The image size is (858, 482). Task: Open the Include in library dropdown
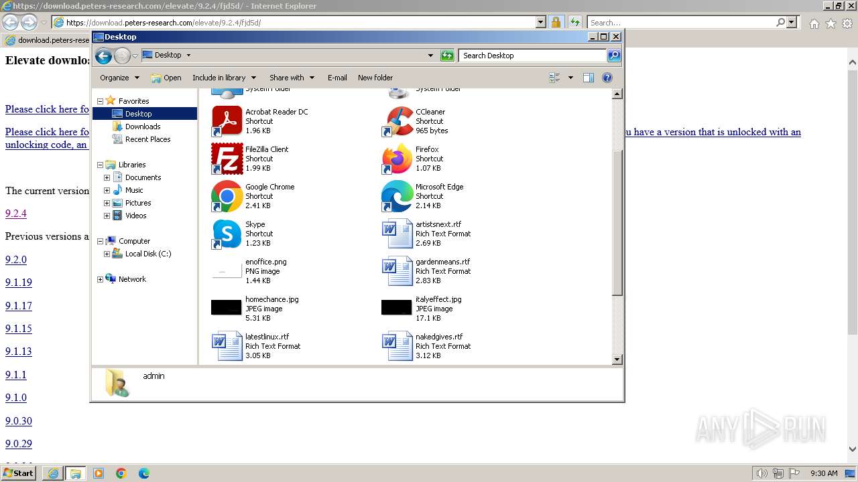[224, 78]
